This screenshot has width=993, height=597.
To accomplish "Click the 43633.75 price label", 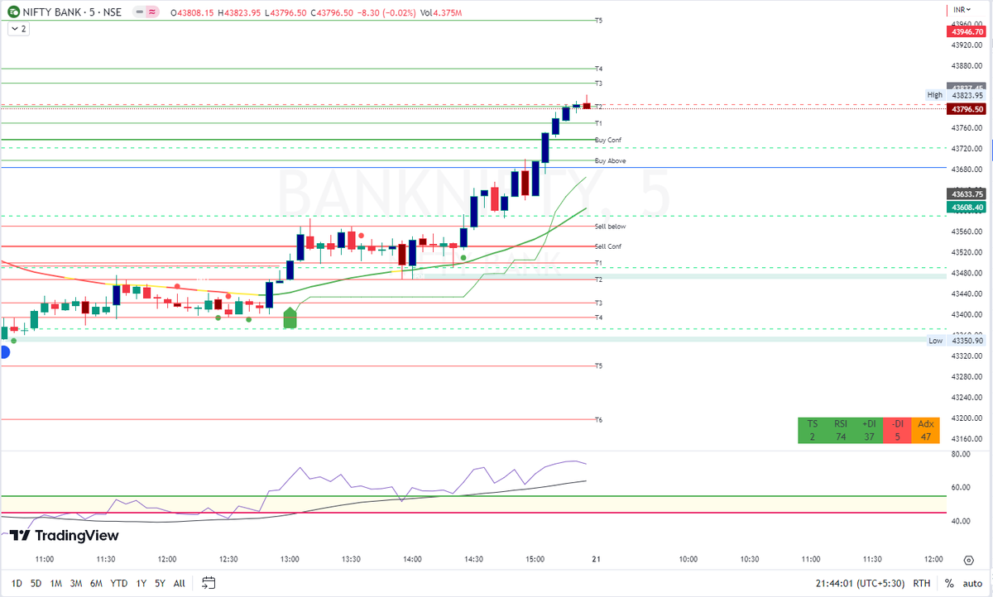I will point(967,193).
